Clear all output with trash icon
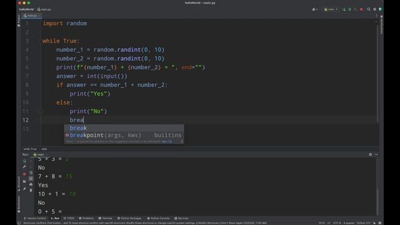The height and width of the screenshot is (225, 400). [x=31, y=190]
